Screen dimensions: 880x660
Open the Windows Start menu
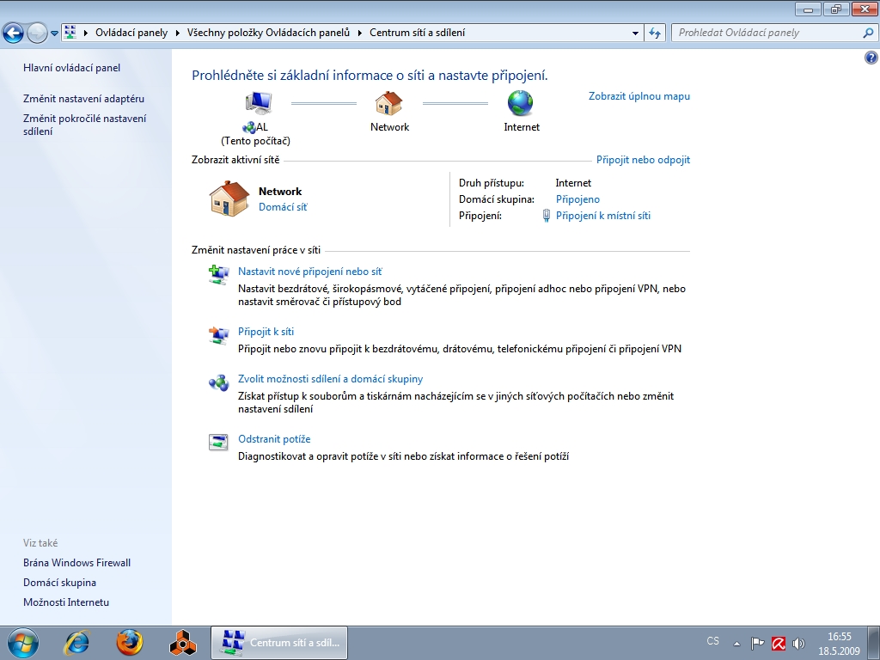coord(23,643)
